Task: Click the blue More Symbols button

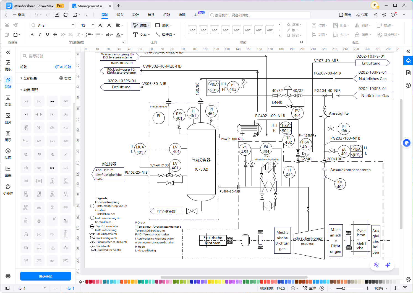Action: (x=46, y=276)
